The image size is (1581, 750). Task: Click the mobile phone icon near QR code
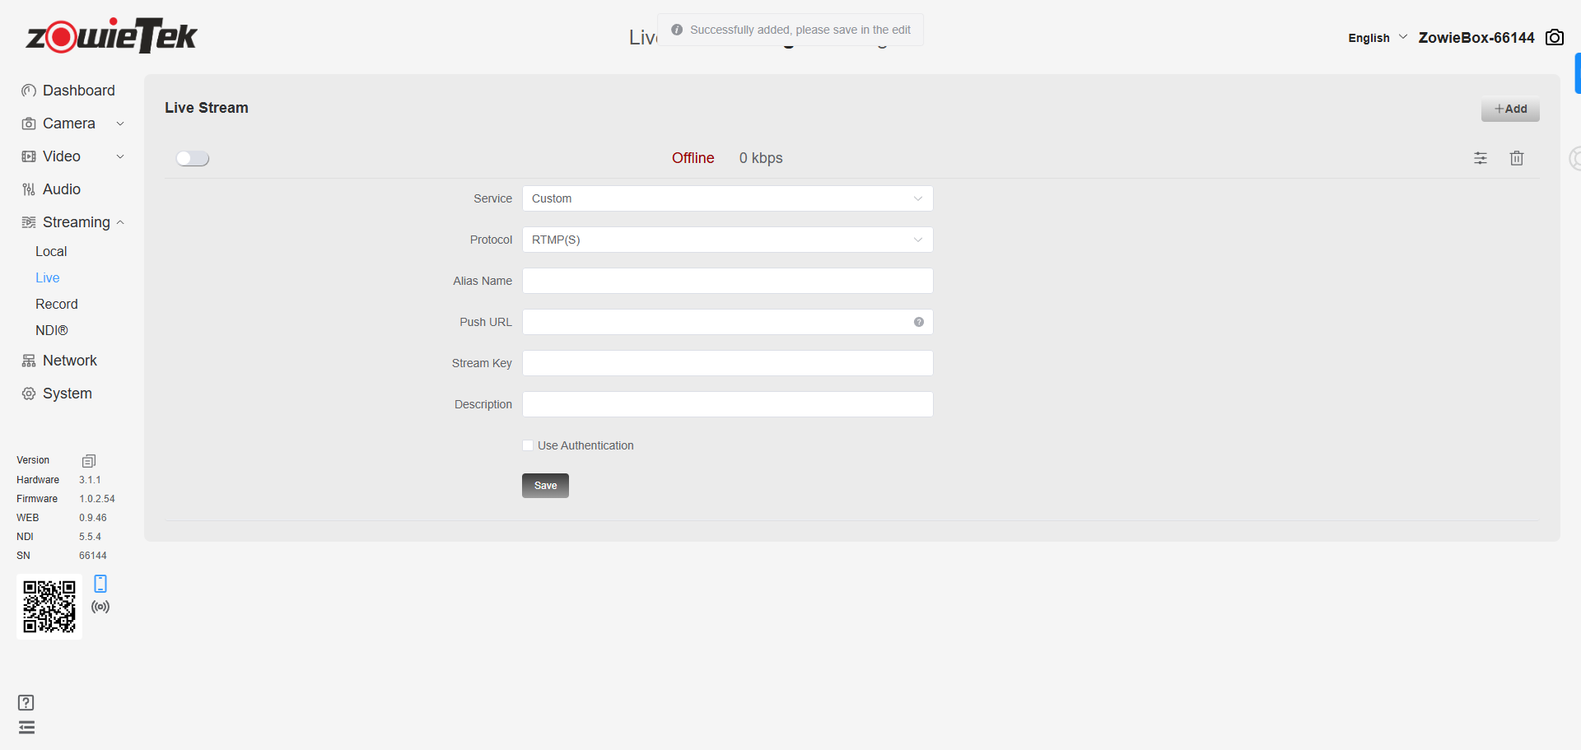click(100, 584)
